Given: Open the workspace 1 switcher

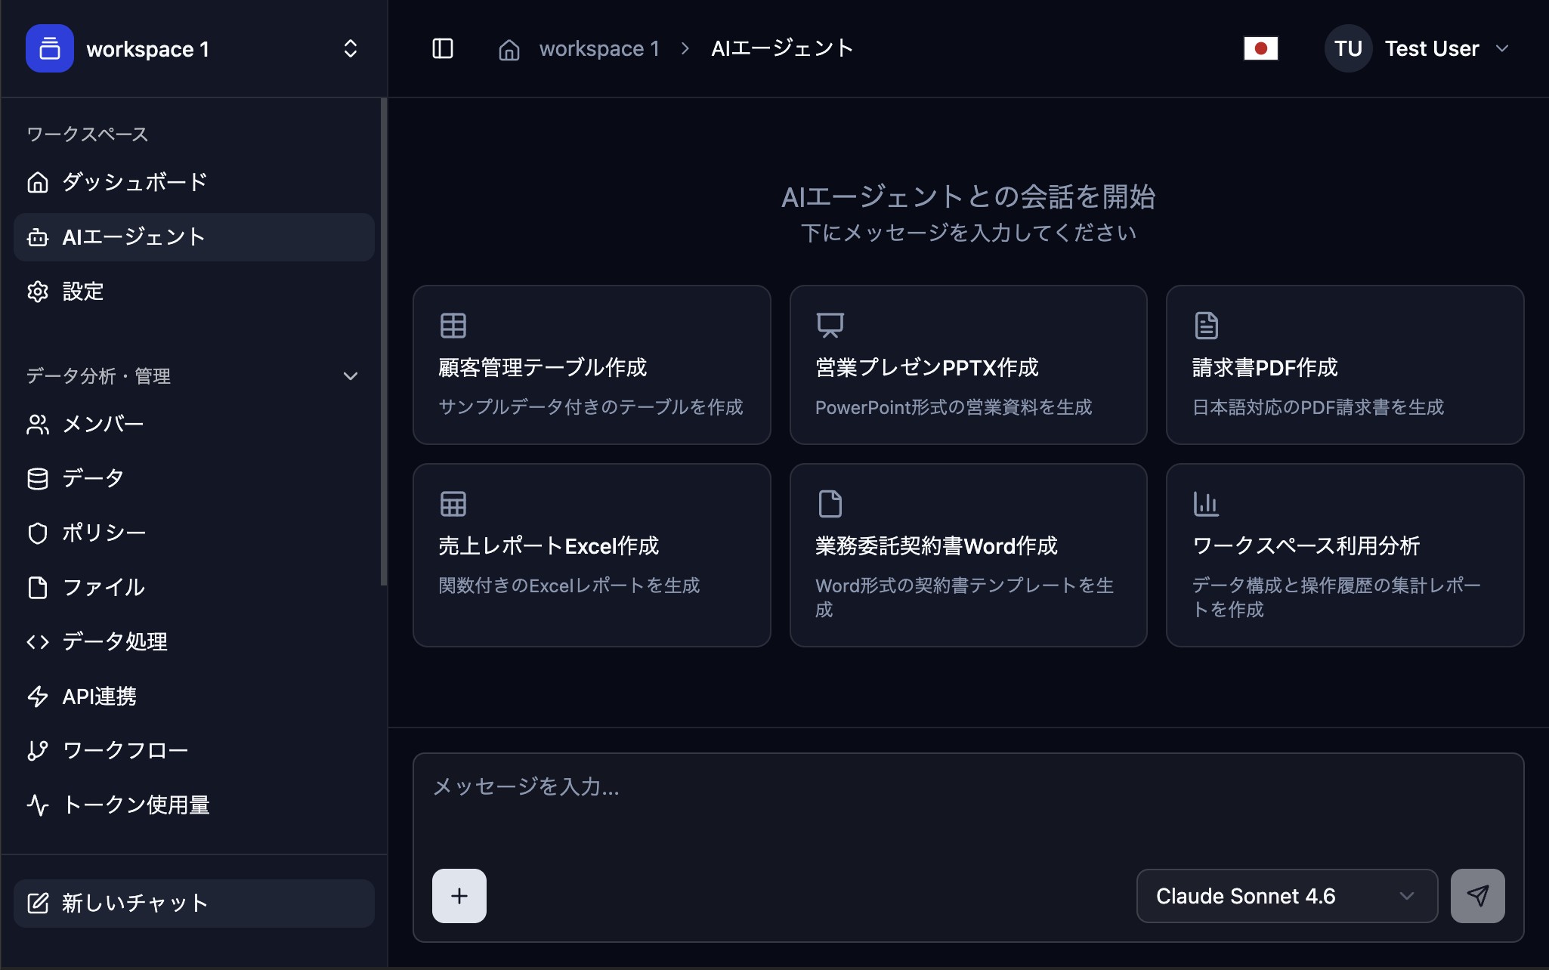Looking at the screenshot, I should (x=350, y=49).
